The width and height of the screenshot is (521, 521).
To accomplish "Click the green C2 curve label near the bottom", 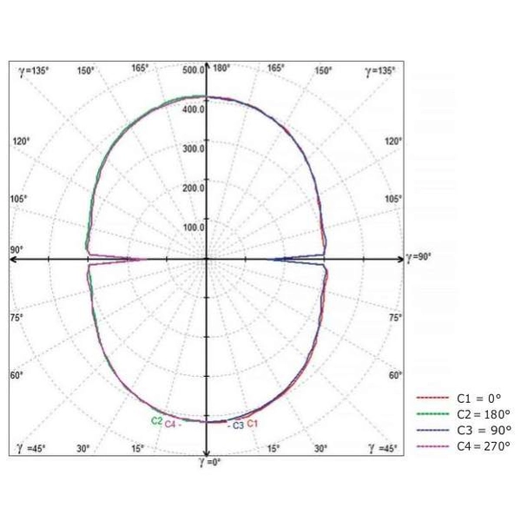I will point(156,420).
